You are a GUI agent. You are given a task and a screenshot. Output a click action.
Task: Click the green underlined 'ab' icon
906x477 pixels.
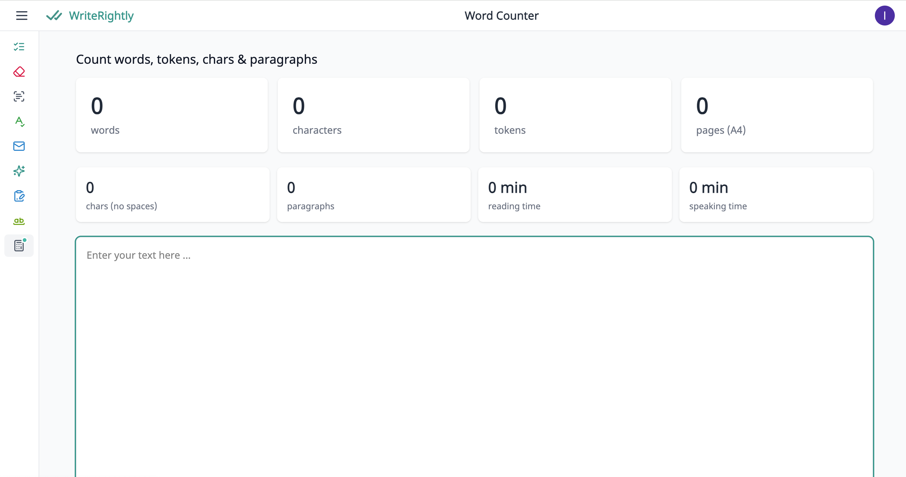click(x=19, y=221)
